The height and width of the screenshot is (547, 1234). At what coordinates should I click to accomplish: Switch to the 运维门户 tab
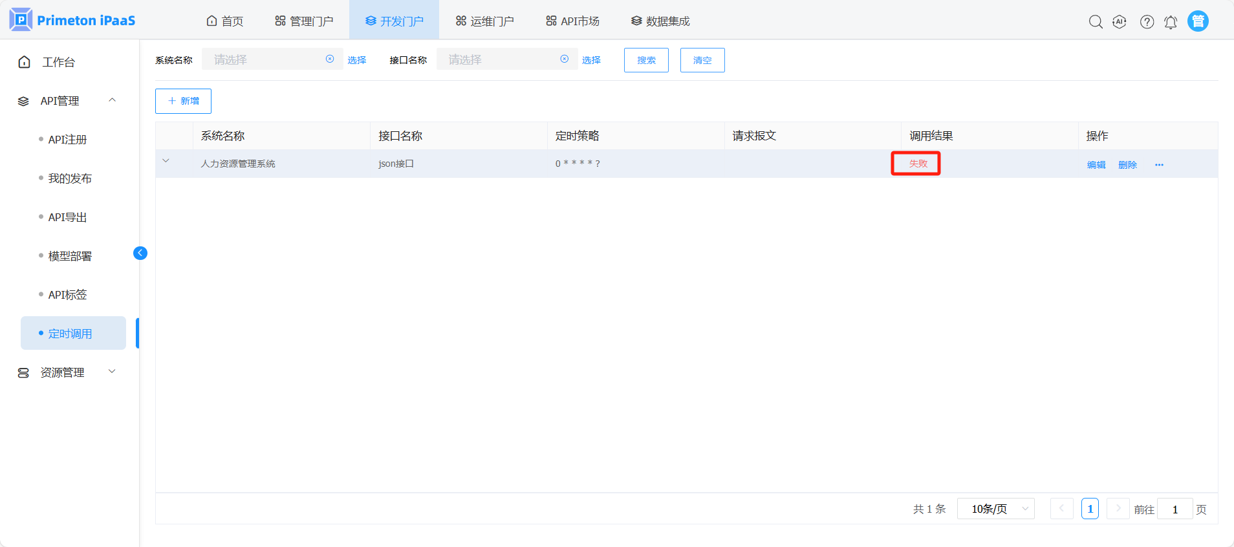[x=484, y=21]
